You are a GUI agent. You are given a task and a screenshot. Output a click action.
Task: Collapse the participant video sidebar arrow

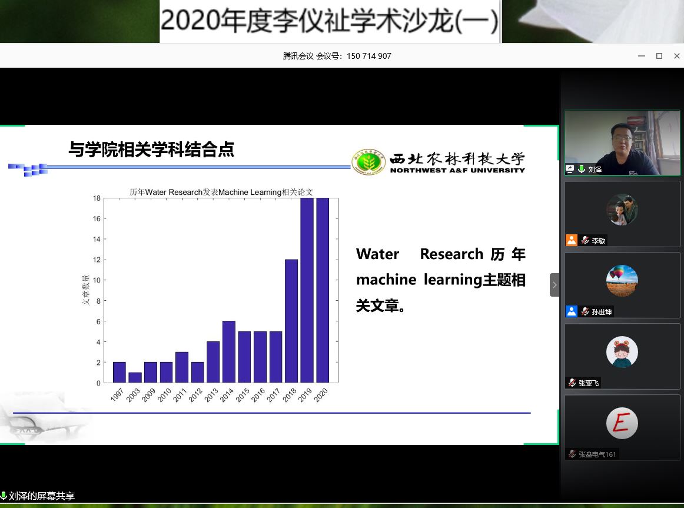click(x=554, y=285)
